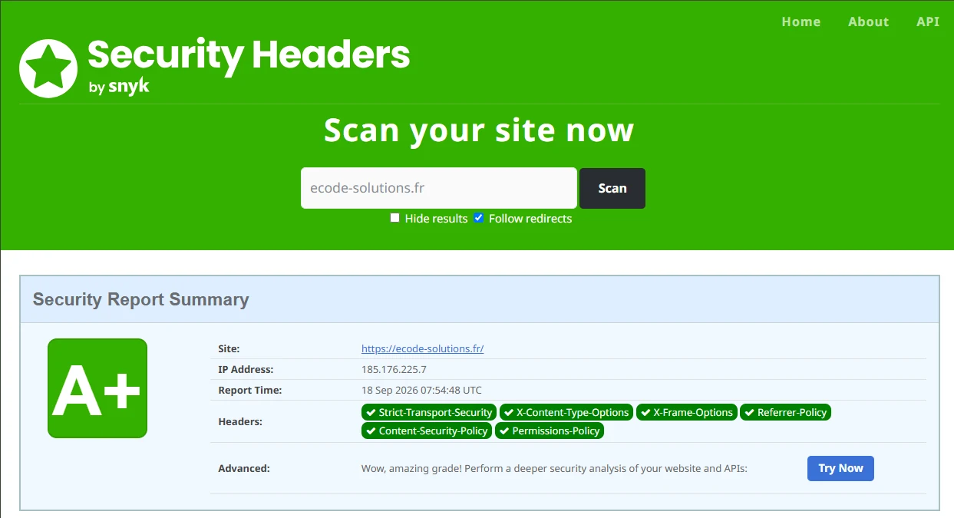Click the X-Content-Type-Options header badge
The width and height of the screenshot is (954, 518).
[x=566, y=412]
